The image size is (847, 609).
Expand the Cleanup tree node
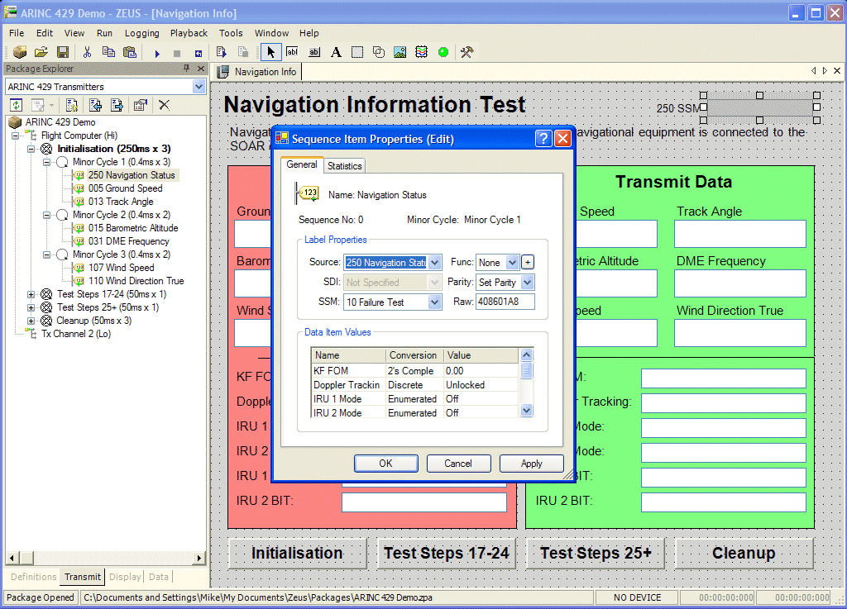coord(31,321)
